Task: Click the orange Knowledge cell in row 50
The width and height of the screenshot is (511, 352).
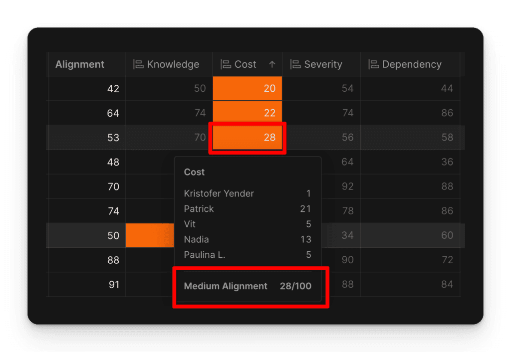Action: pos(150,235)
